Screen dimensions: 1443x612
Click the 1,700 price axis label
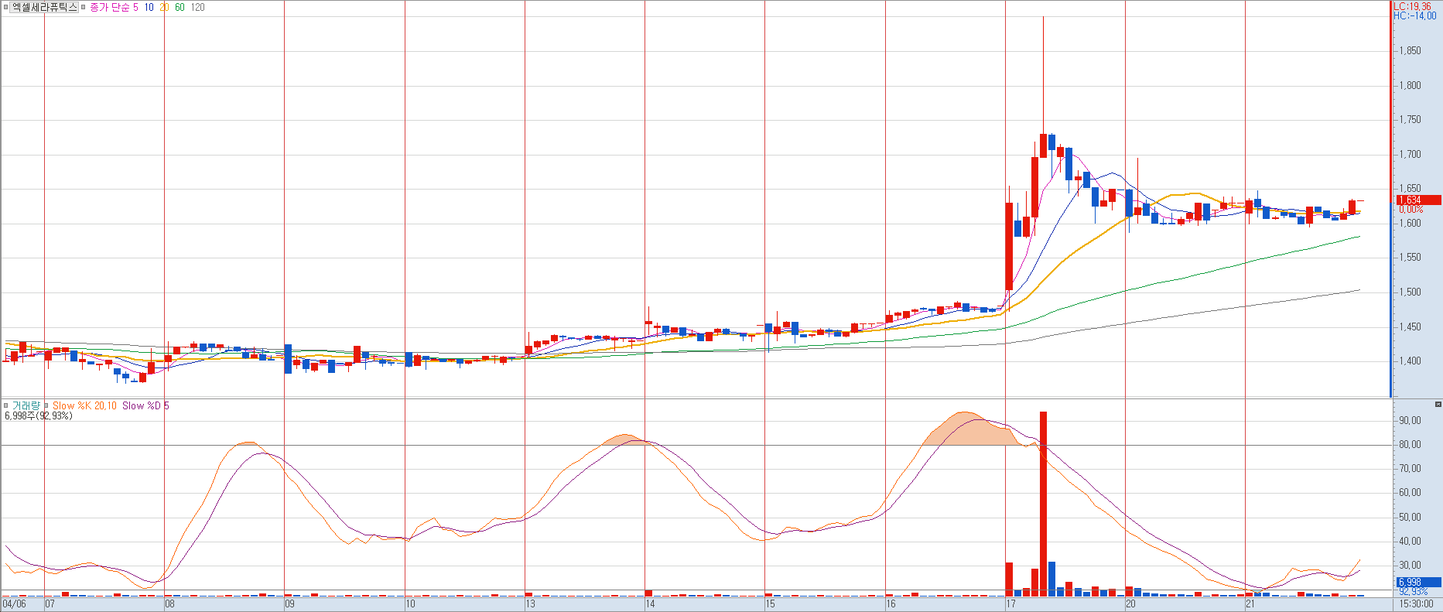pyautogui.click(x=1410, y=154)
